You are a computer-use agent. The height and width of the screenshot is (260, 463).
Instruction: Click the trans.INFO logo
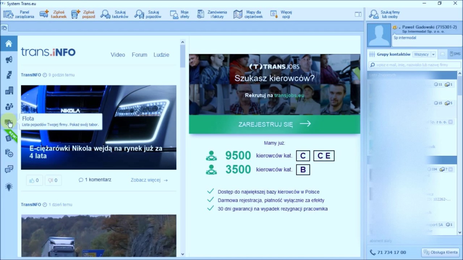click(48, 52)
